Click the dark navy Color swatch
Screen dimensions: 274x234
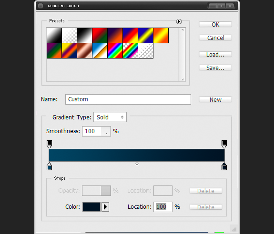(91, 207)
